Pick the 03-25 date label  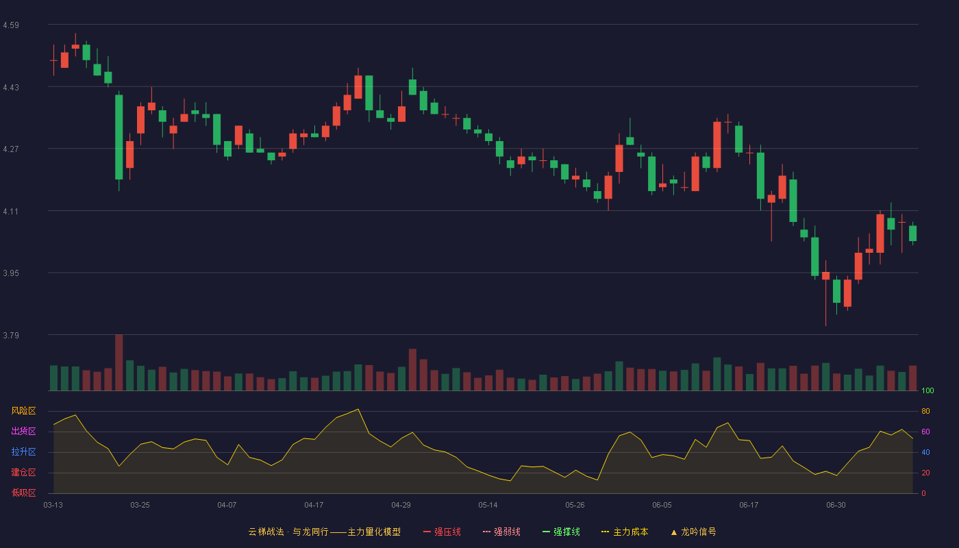click(140, 505)
